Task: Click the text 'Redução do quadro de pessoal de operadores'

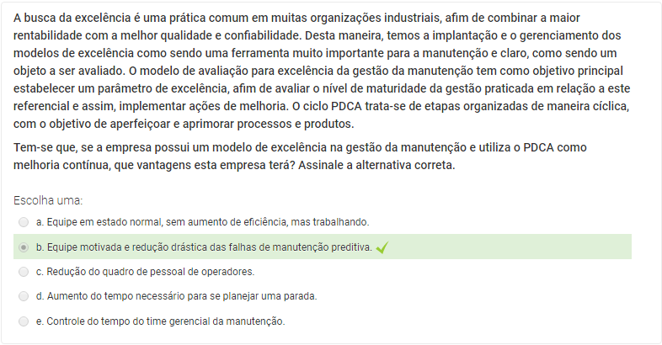Action: click(150, 272)
